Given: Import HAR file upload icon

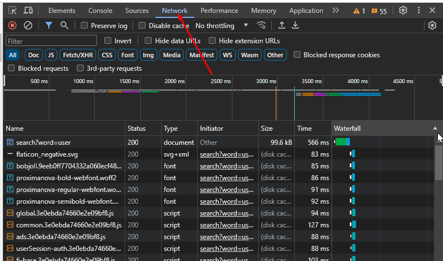Looking at the screenshot, I should 282,25.
